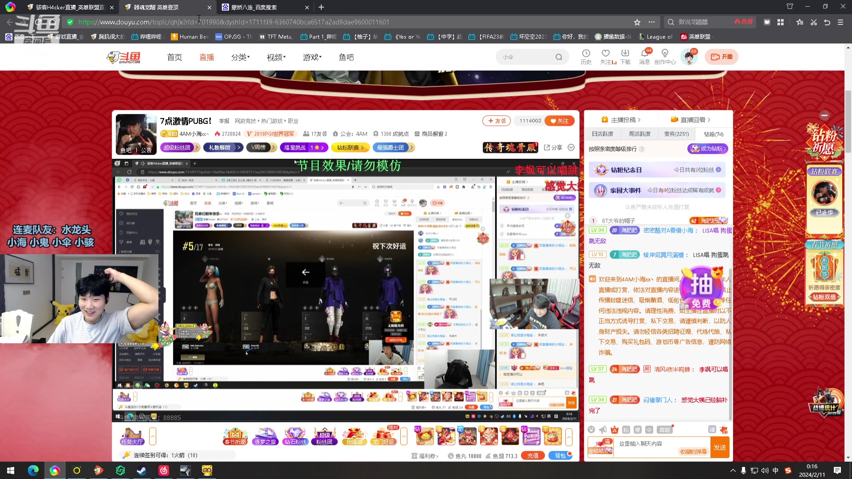852x479 pixels.
Task: Click the 成为钻粉 button
Action: tap(708, 149)
